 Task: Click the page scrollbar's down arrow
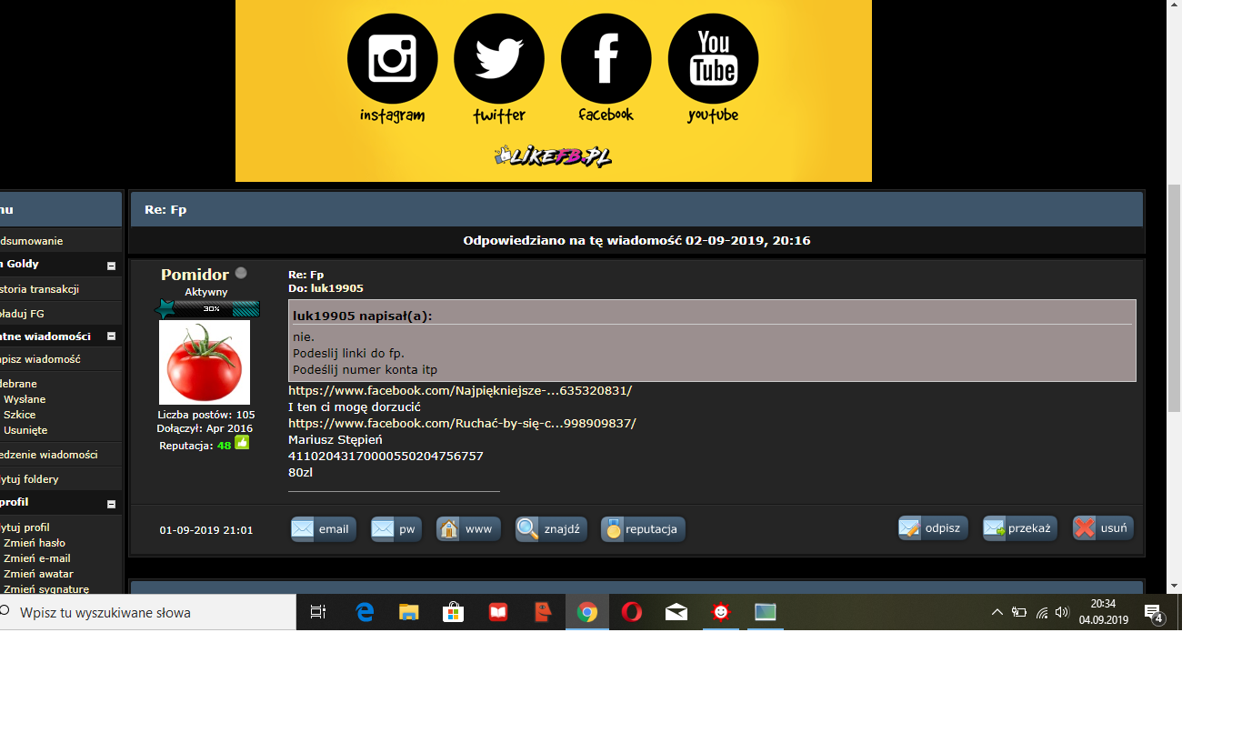(x=1174, y=586)
